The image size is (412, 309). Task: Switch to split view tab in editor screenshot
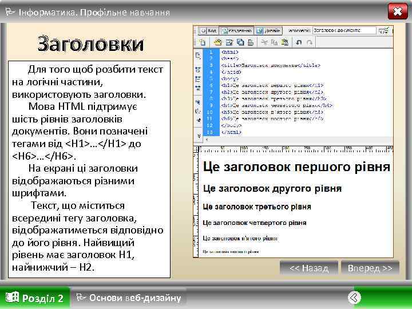[x=236, y=31]
